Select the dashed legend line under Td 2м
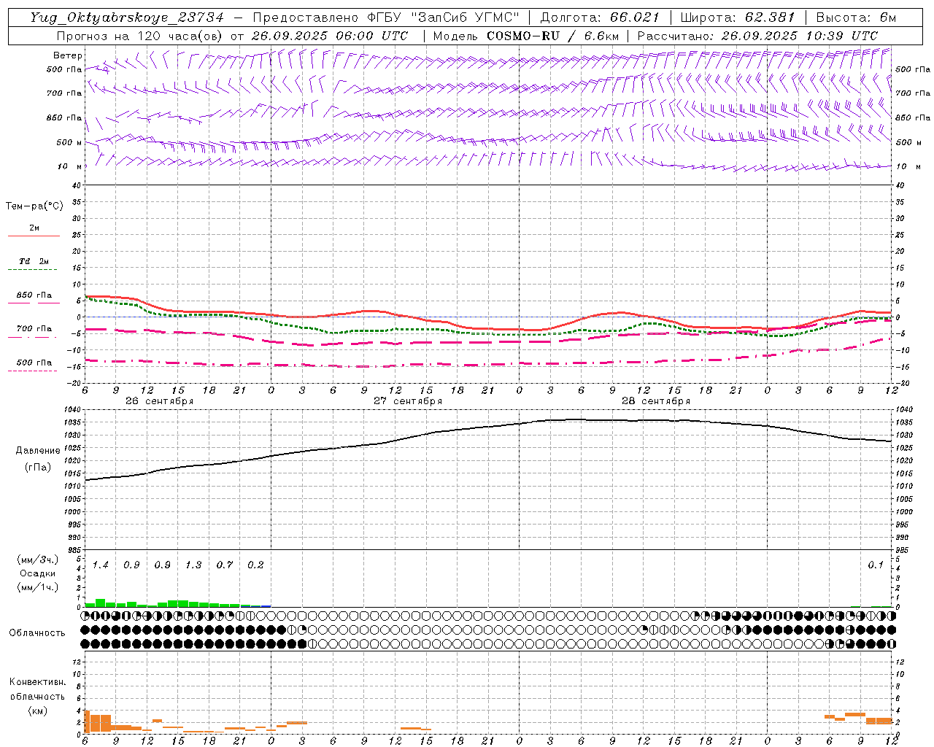This screenshot has width=934, height=747. (x=32, y=270)
